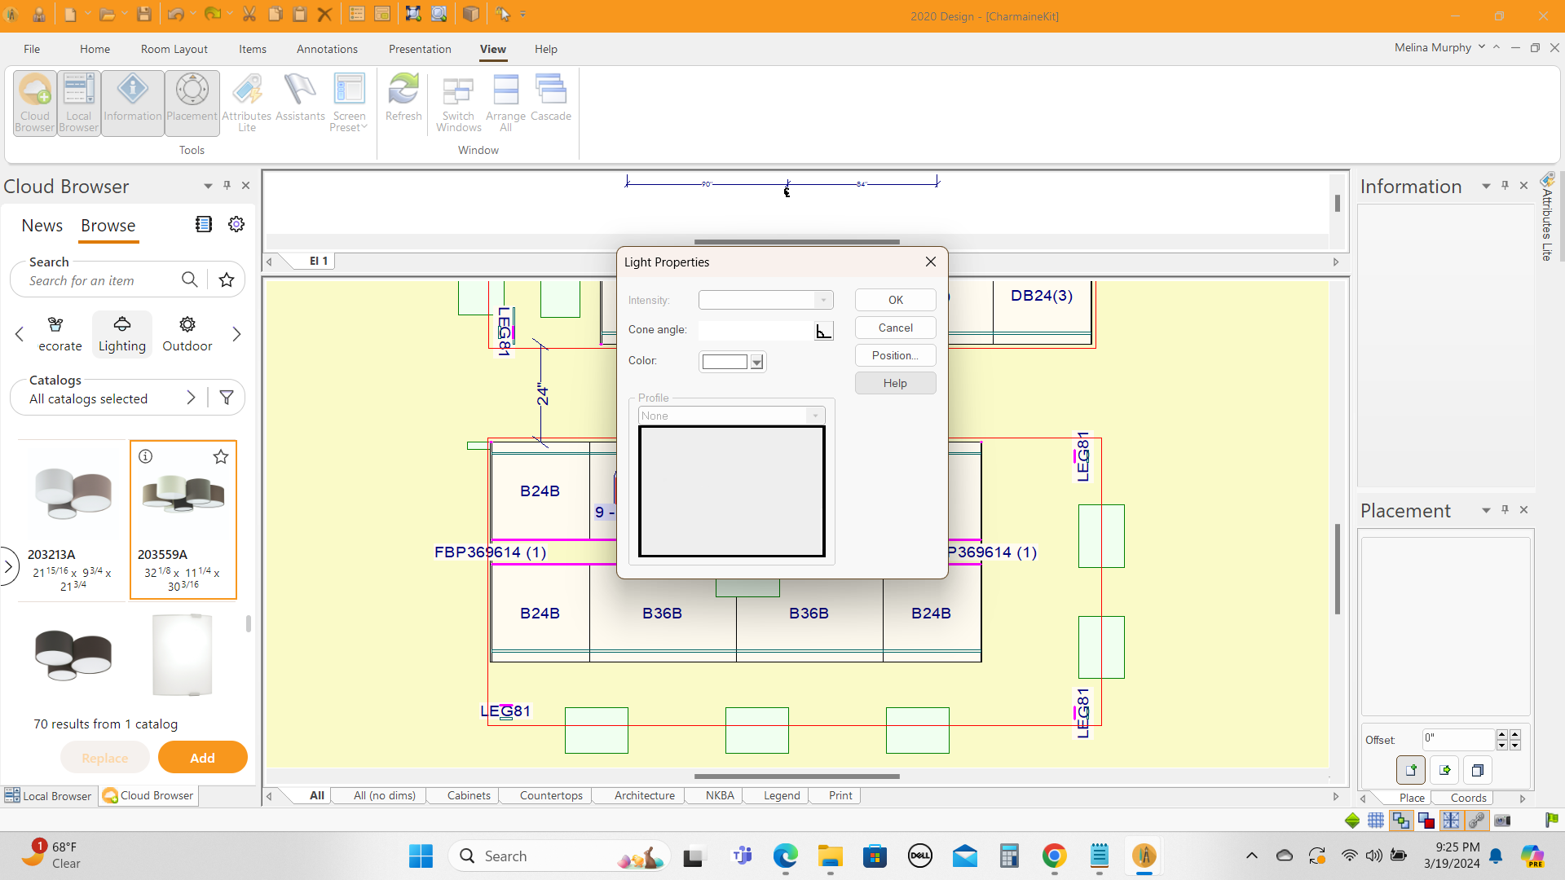Image resolution: width=1565 pixels, height=880 pixels.
Task: Open Cloud Browser panel options arrow
Action: tap(208, 186)
